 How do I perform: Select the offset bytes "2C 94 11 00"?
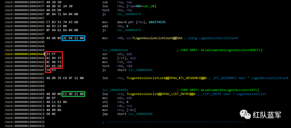pos(74,38)
